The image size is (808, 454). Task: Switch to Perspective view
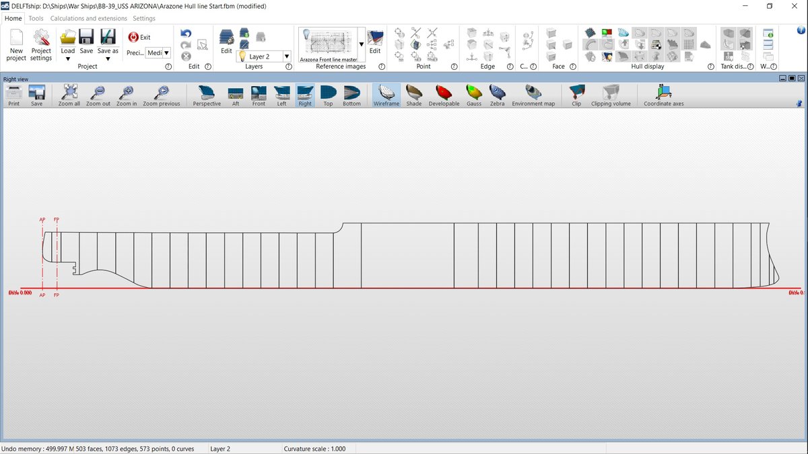click(207, 95)
